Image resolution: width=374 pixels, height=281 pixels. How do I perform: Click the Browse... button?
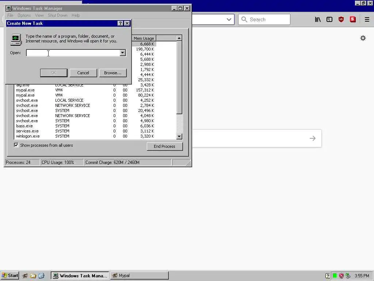[112, 73]
